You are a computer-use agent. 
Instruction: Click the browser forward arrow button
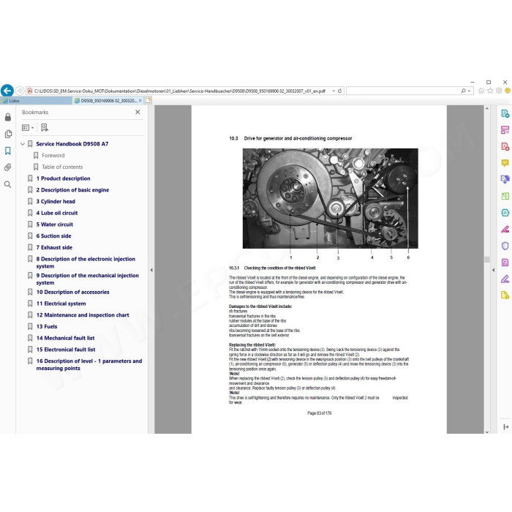[x=20, y=91]
